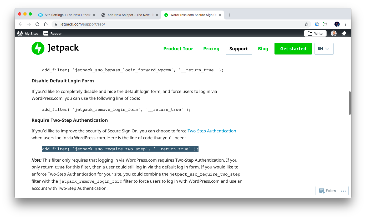Click the bold Note: label

pyautogui.click(x=37, y=160)
